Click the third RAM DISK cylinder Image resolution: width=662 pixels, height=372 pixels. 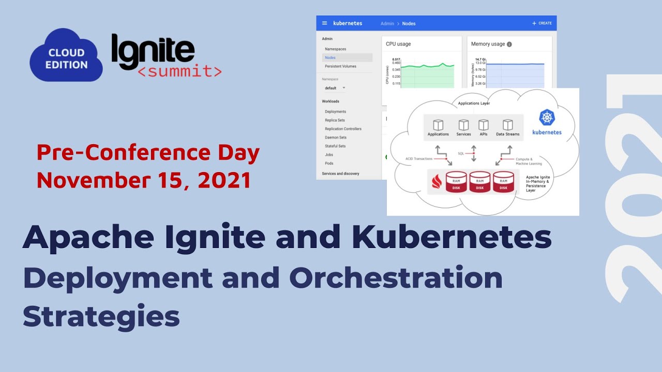coord(503,182)
